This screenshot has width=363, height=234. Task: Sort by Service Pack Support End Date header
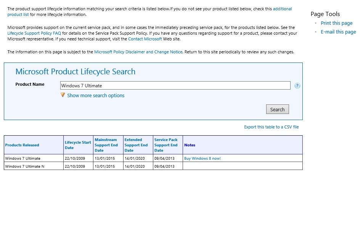click(x=166, y=145)
